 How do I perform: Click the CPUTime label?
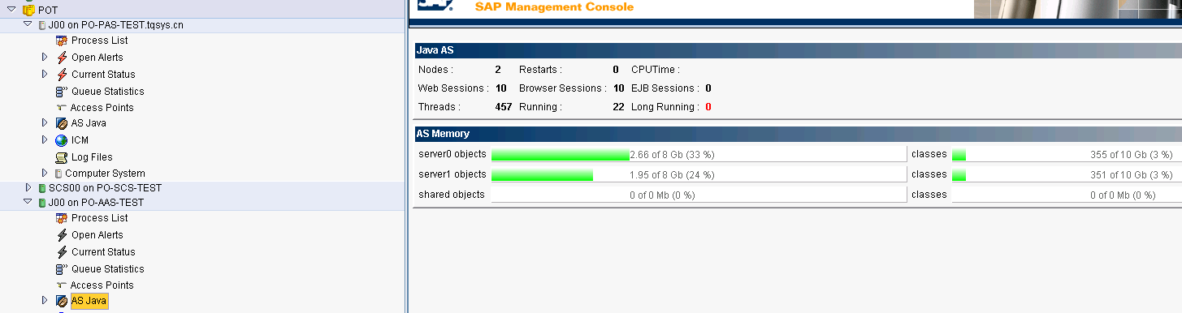point(656,70)
